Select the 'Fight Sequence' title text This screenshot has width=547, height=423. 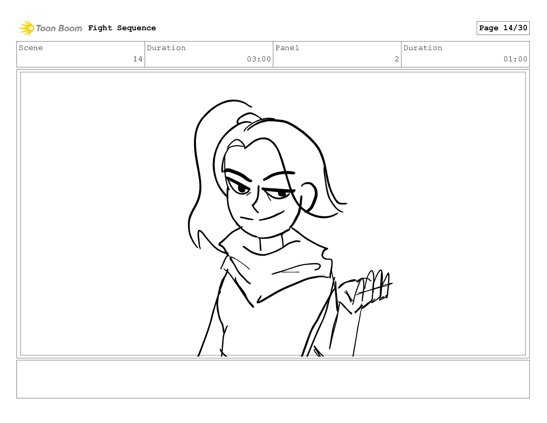point(122,28)
